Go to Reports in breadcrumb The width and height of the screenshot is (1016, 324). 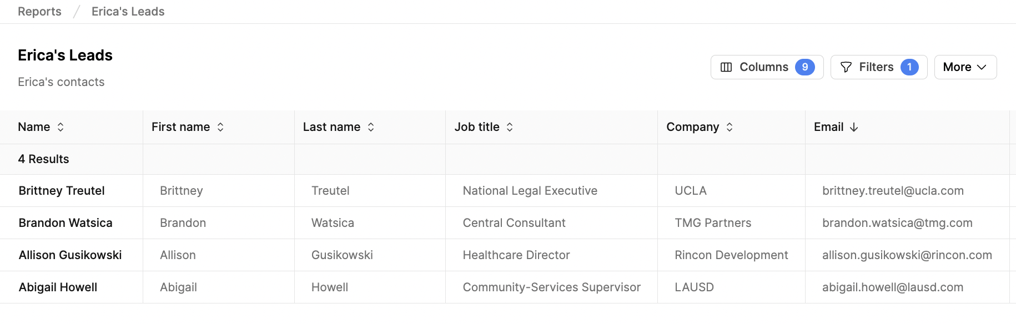pyautogui.click(x=39, y=12)
